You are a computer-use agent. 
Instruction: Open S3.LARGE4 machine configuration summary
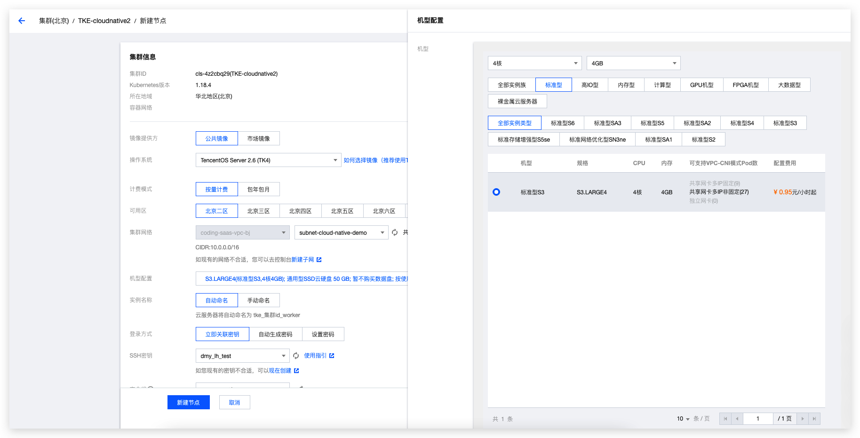point(302,279)
